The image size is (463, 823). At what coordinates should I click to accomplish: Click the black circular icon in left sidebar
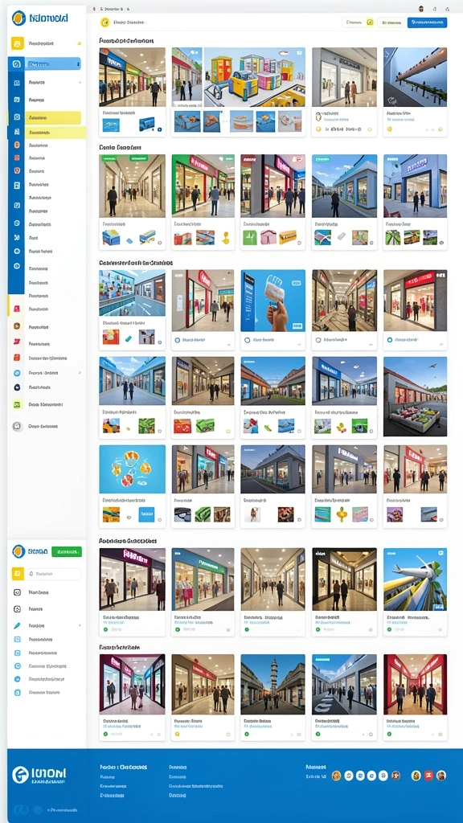[x=18, y=387]
